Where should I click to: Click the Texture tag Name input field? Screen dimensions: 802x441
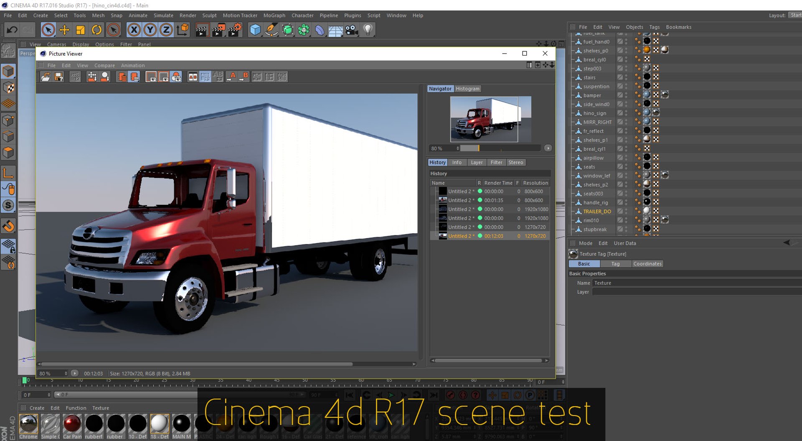click(x=696, y=283)
